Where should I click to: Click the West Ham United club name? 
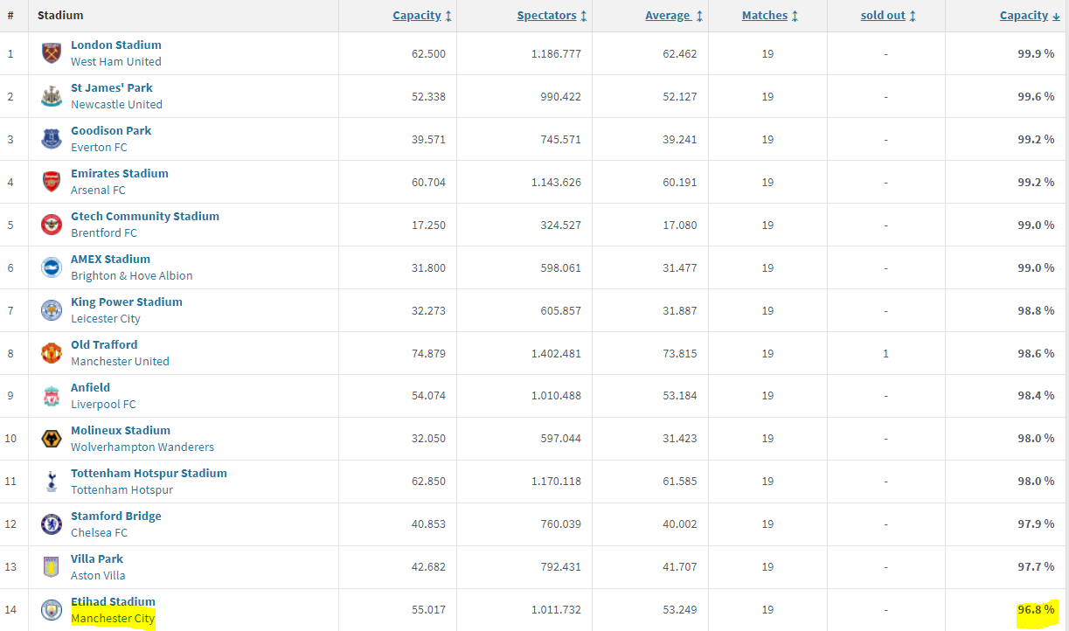point(116,62)
